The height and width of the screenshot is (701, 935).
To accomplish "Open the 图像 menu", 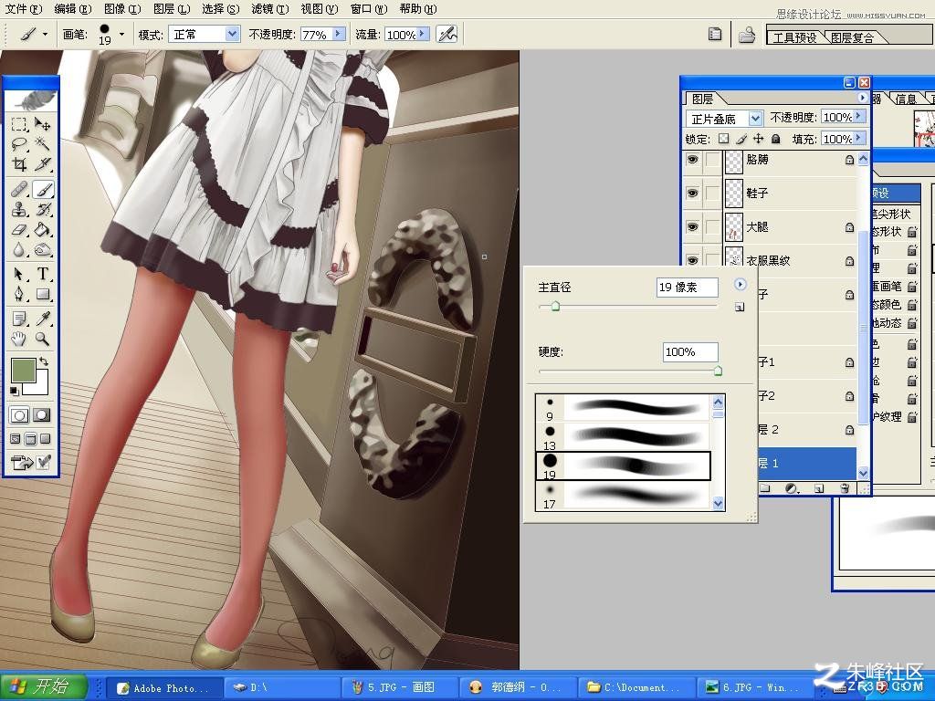I will point(122,9).
